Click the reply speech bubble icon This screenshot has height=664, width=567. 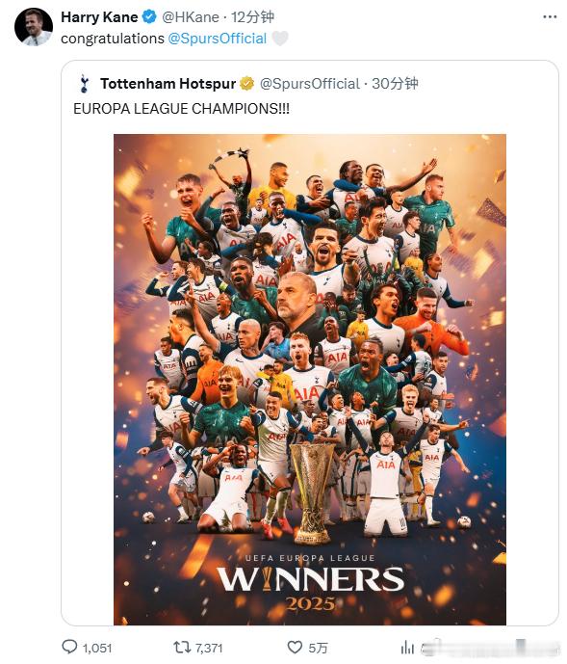(69, 647)
